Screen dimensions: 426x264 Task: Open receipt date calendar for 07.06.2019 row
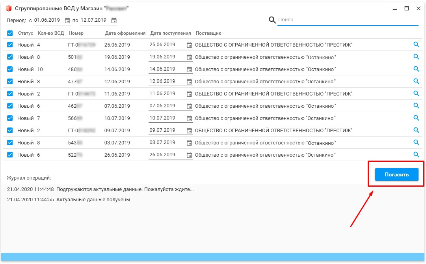point(190,106)
